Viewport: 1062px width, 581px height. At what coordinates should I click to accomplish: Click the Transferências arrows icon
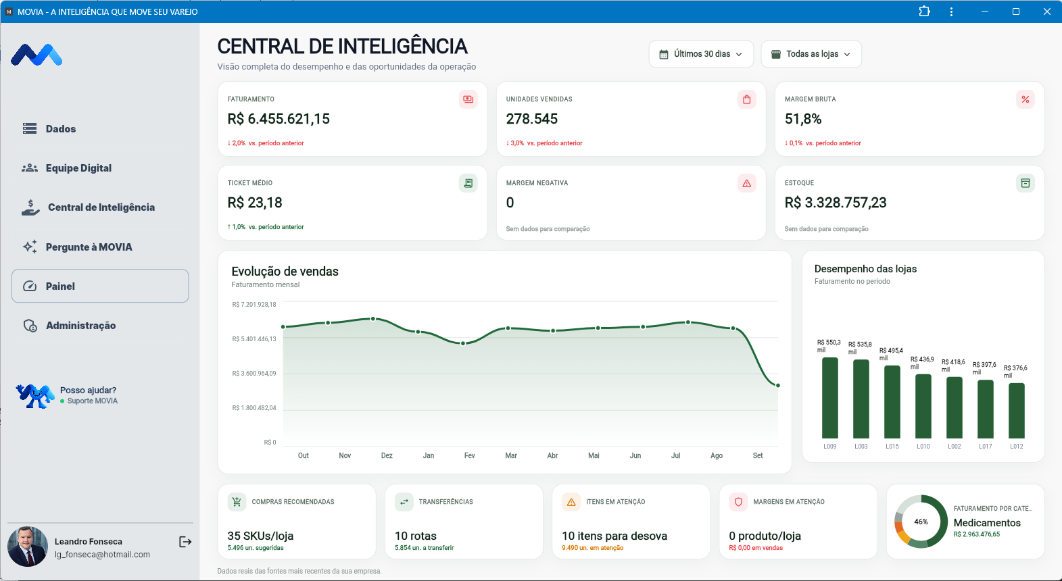(404, 502)
